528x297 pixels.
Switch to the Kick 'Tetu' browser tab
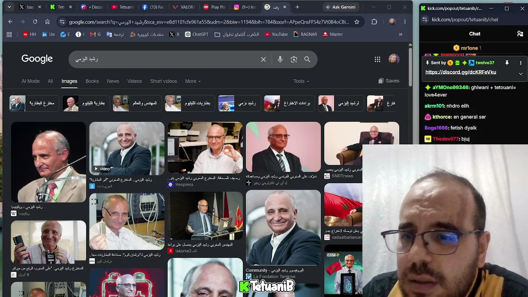61,7
